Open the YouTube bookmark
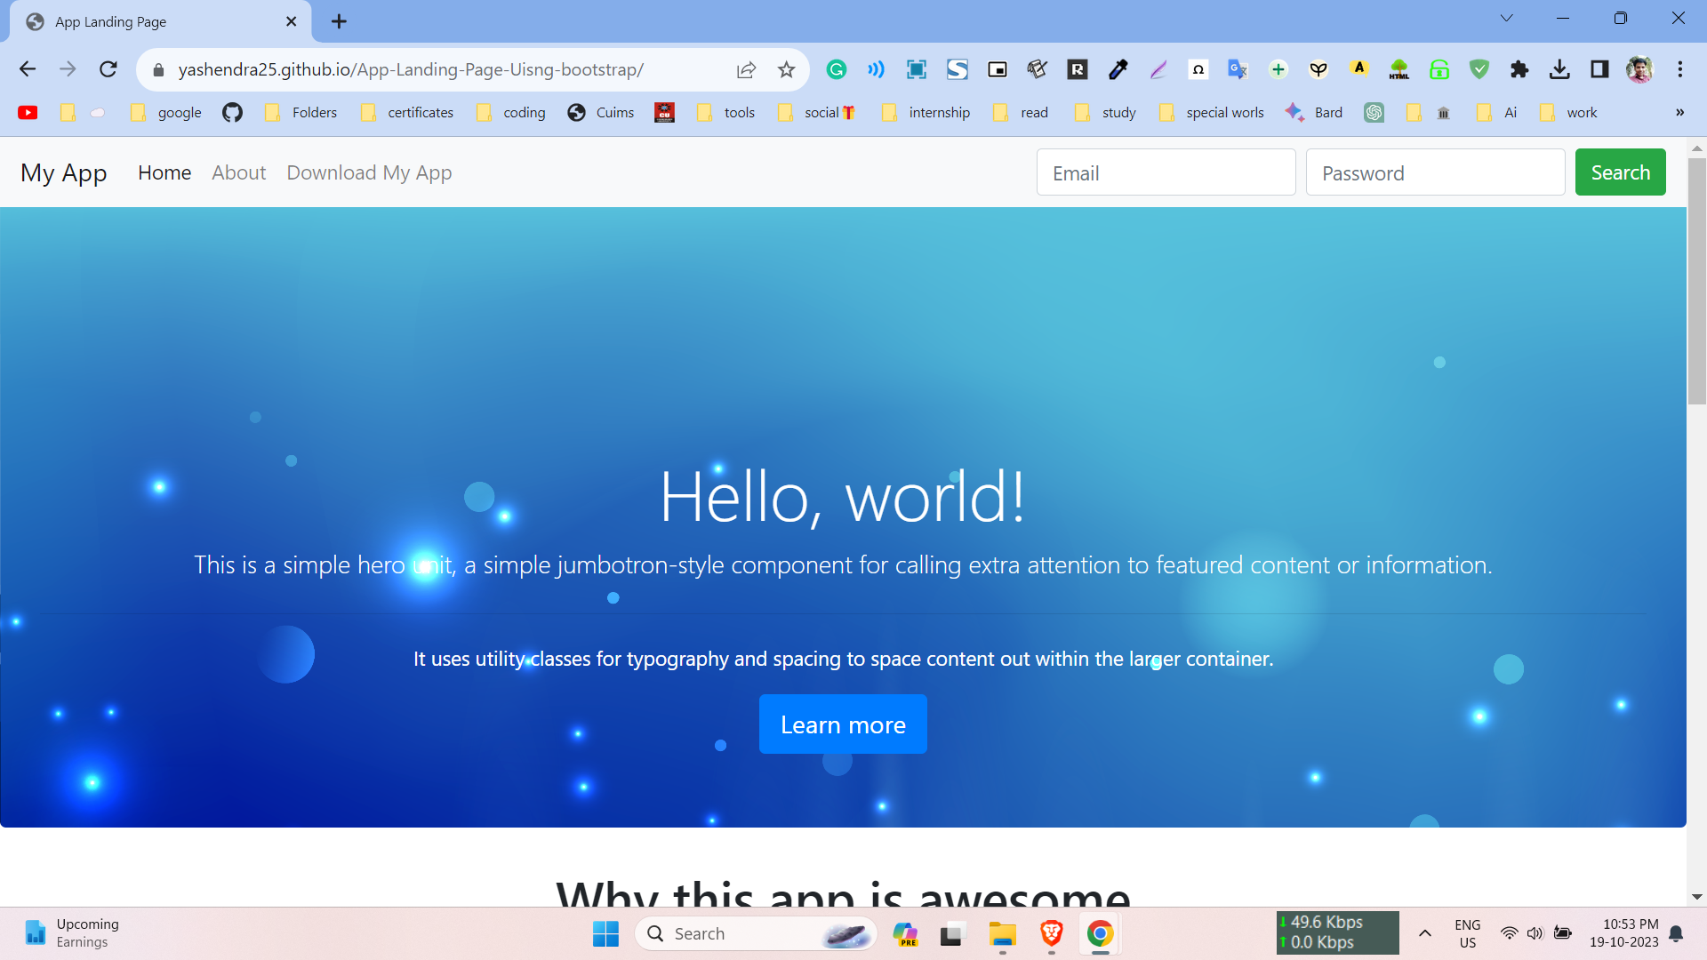Screen dimensions: 1707x960 point(28,113)
